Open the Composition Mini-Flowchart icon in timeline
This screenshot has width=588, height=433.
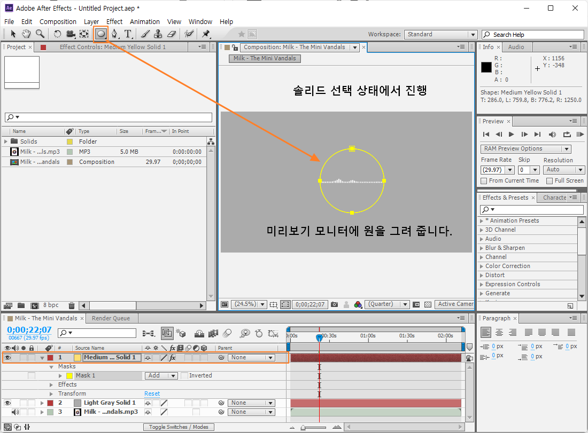tap(149, 333)
